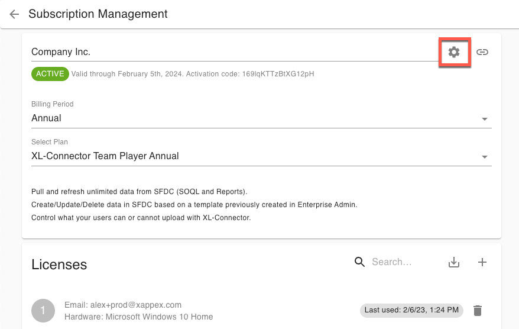The height and width of the screenshot is (329, 519).
Task: Click the numbered license avatar circle
Action: click(43, 311)
